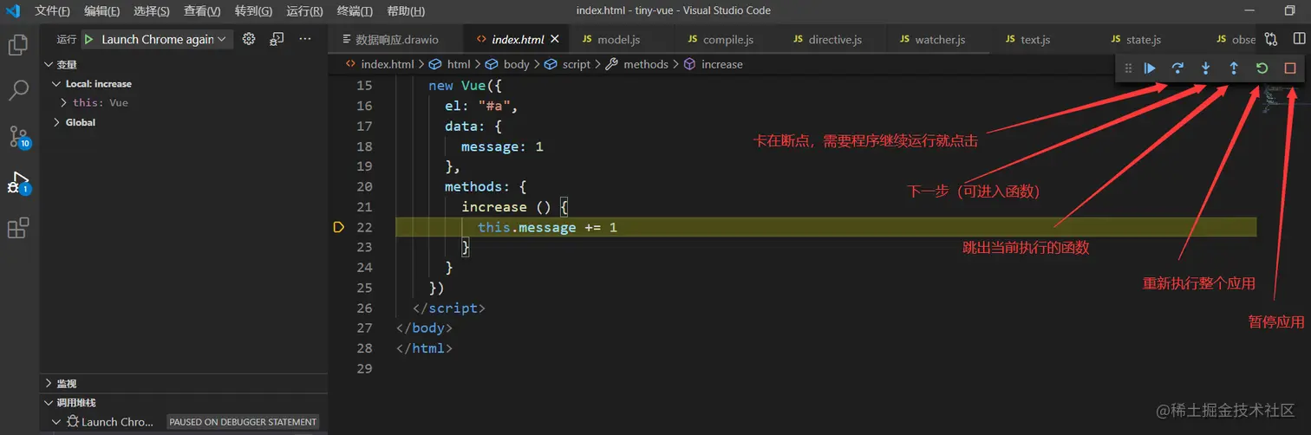This screenshot has width=1311, height=435.
Task: Open the Source Control view
Action: pyautogui.click(x=18, y=136)
